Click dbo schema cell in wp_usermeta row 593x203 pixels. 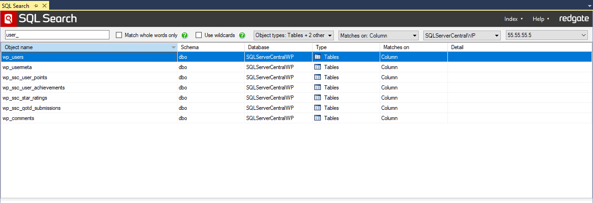point(211,67)
